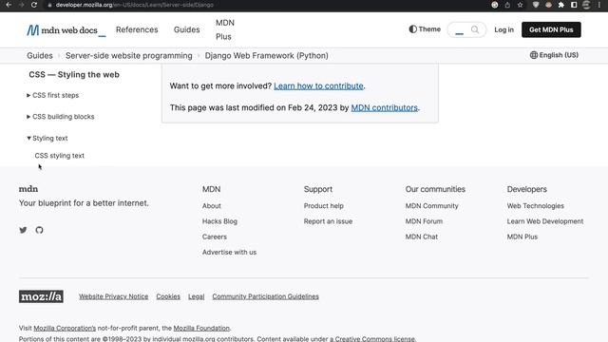Click the Cookies footer link
The height and width of the screenshot is (342, 608).
(x=168, y=296)
